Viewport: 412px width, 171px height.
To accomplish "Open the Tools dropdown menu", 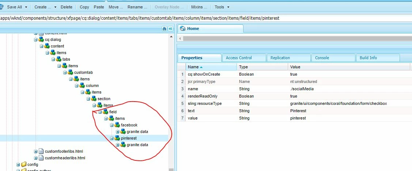I will pyautogui.click(x=222, y=7).
